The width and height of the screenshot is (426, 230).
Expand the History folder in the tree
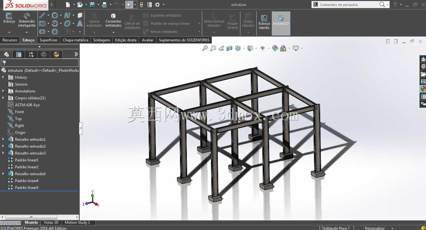coord(3,77)
